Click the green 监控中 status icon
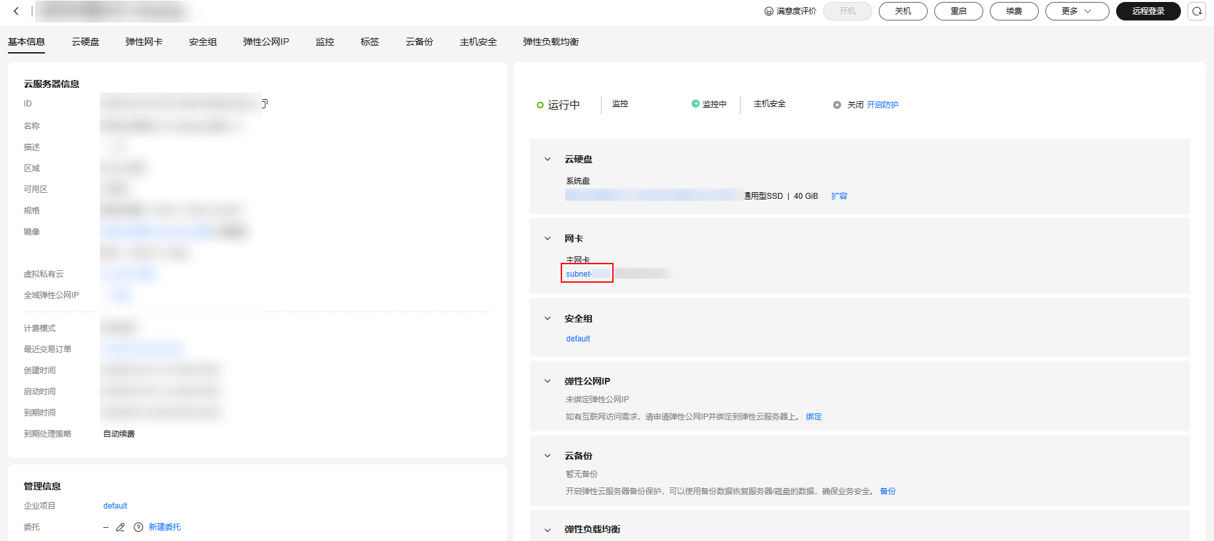The height and width of the screenshot is (541, 1214). click(696, 104)
